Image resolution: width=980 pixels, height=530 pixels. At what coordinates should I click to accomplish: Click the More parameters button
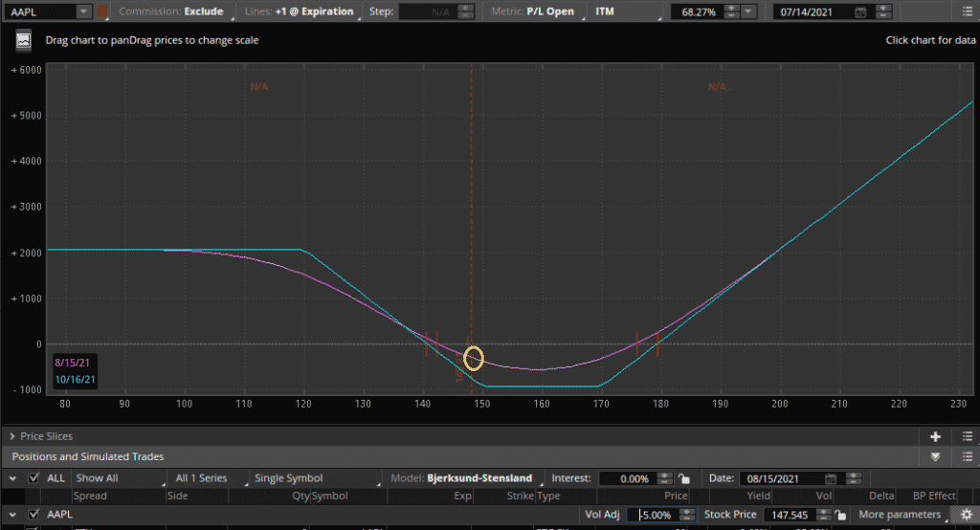(x=900, y=515)
